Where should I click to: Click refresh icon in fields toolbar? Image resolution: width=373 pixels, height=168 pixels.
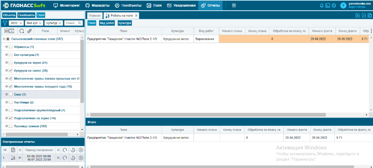(x=21, y=31)
